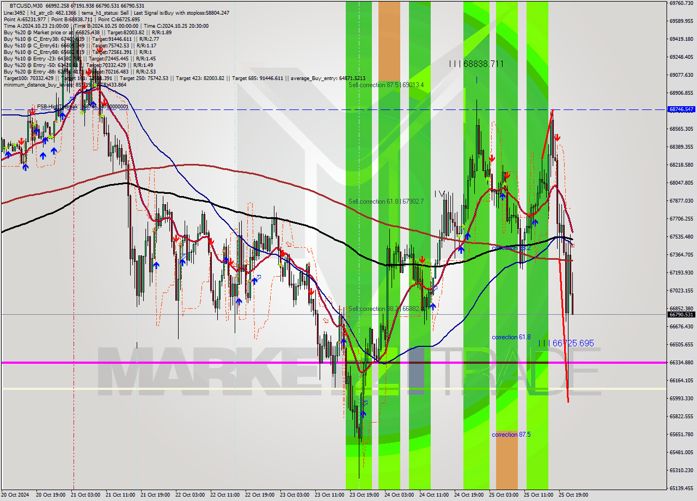This screenshot has width=697, height=501.
Task: Click the '25 Oct 11:00' time axis label
Action: [x=539, y=495]
